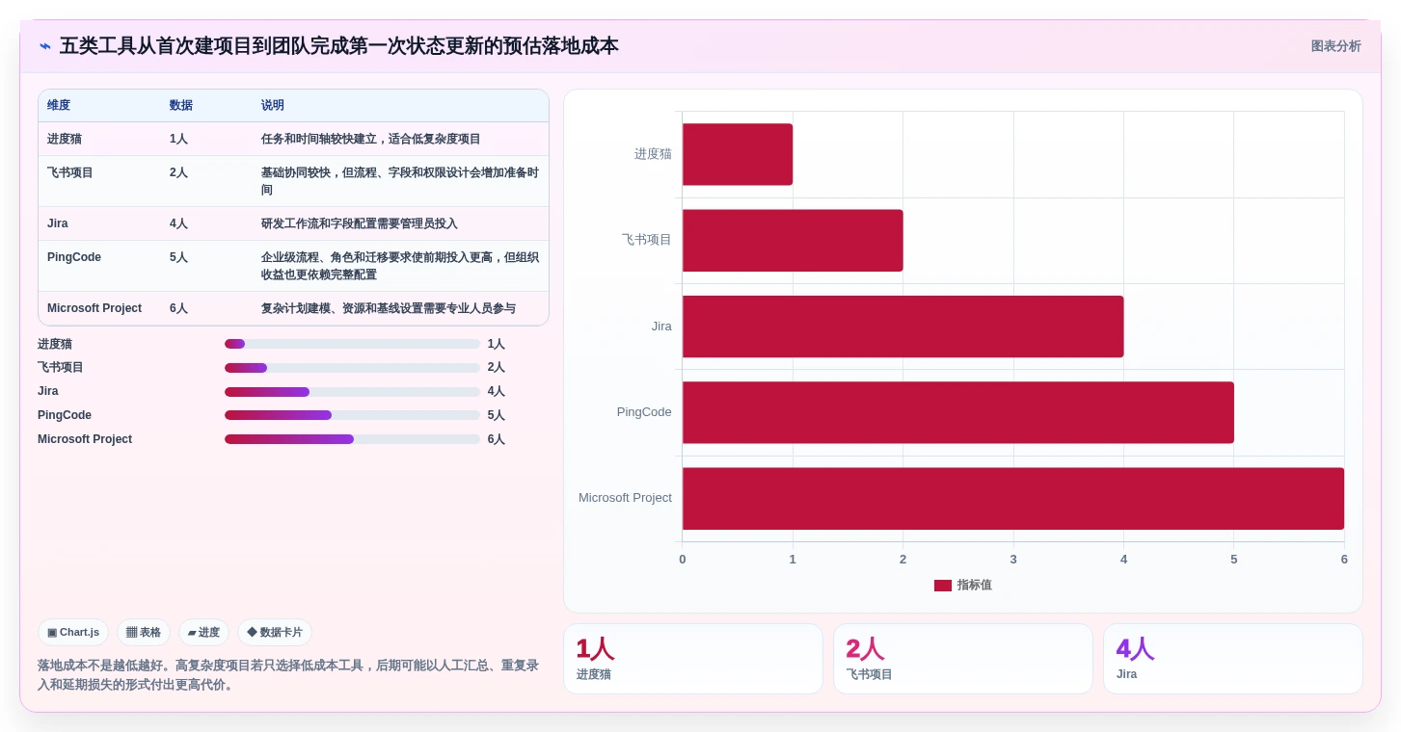Viewport: 1401px width, 732px height.
Task: Select the 进度猫 table row name
Action: [65, 139]
